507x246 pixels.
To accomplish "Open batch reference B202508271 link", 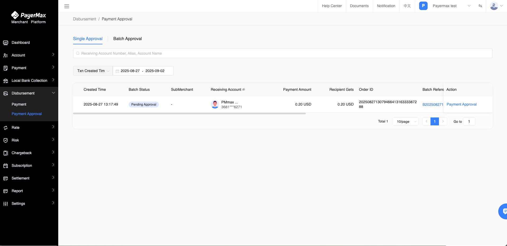I will pyautogui.click(x=433, y=105).
